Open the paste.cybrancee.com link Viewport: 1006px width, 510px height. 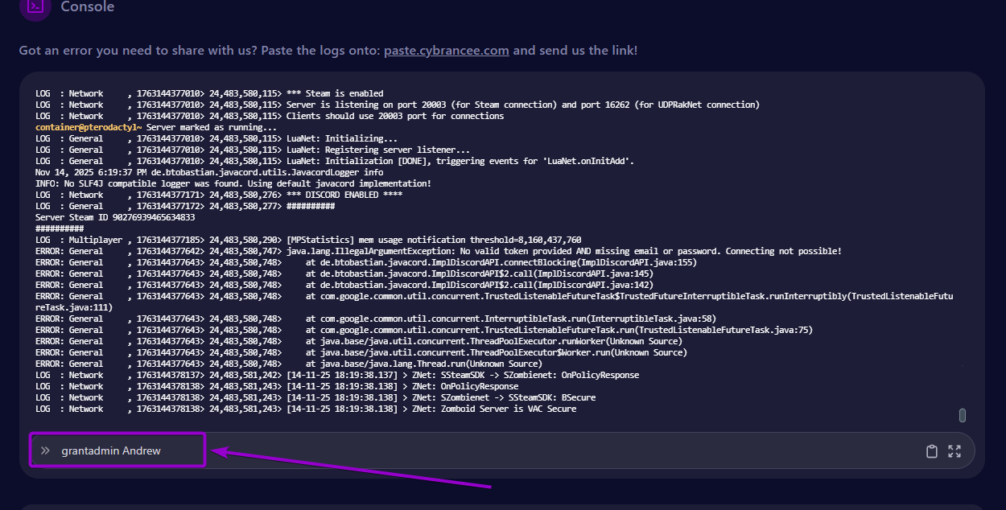click(x=446, y=50)
